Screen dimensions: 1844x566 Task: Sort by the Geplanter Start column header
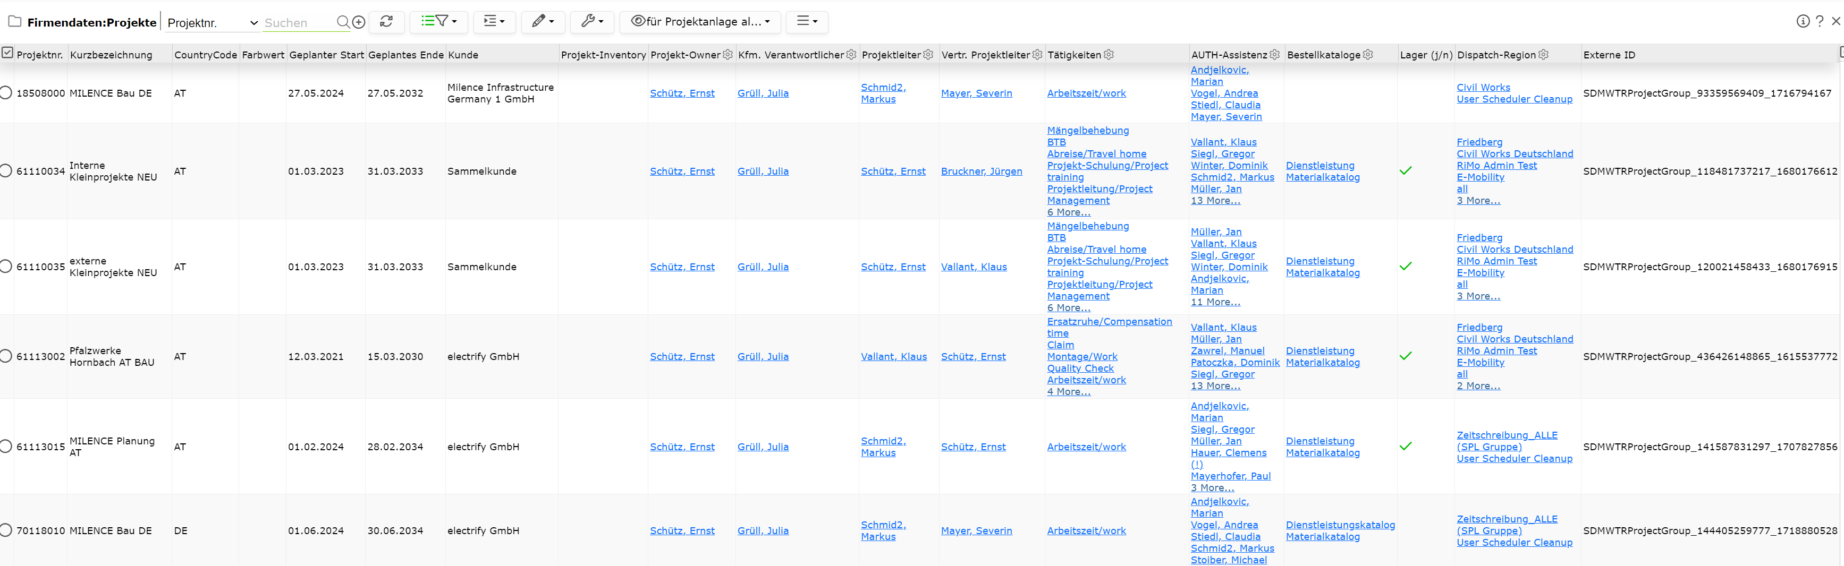326,55
